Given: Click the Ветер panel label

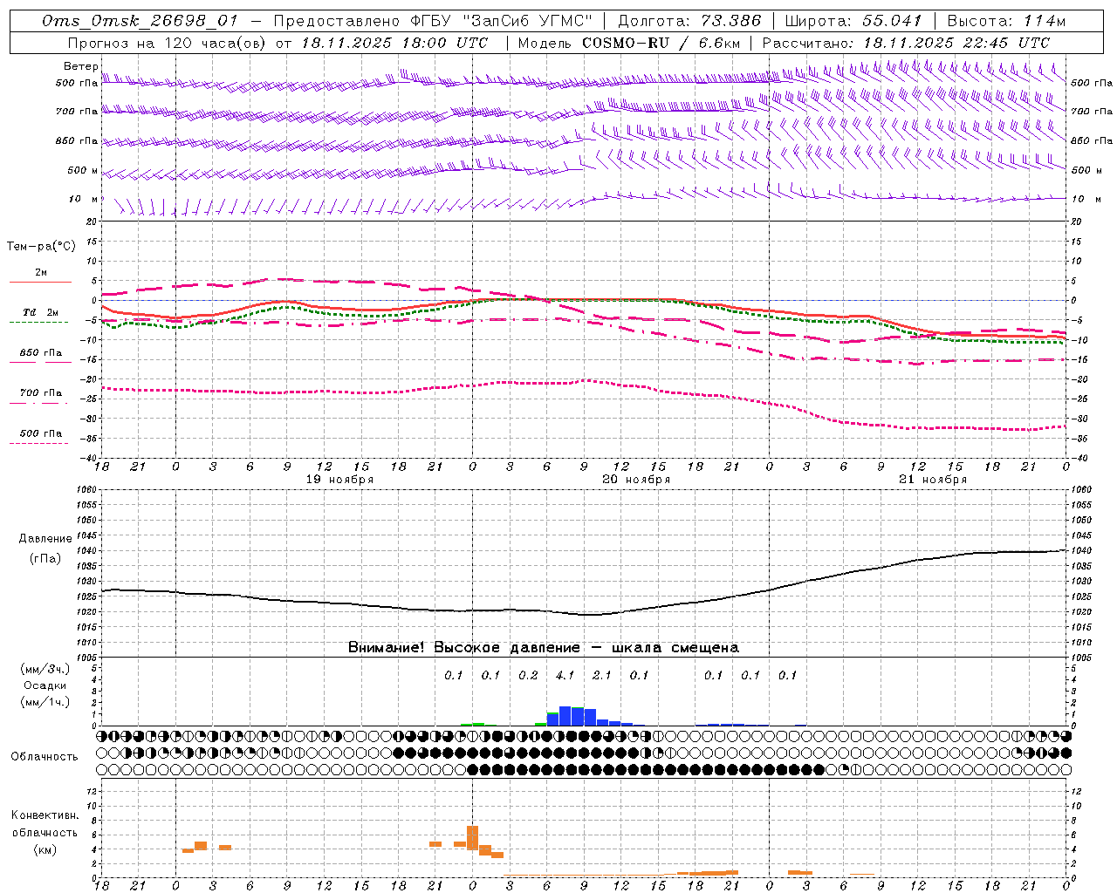Looking at the screenshot, I should [81, 66].
